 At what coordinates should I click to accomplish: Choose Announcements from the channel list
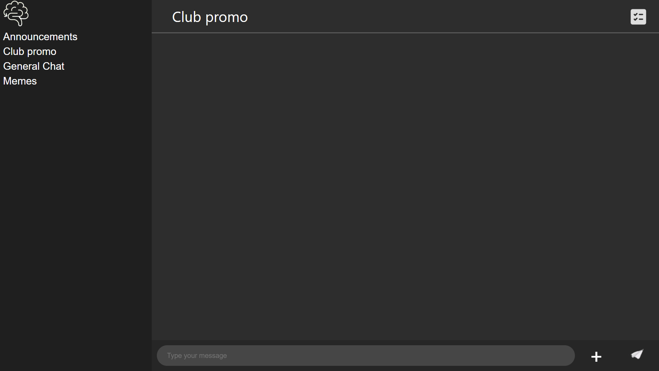click(40, 37)
